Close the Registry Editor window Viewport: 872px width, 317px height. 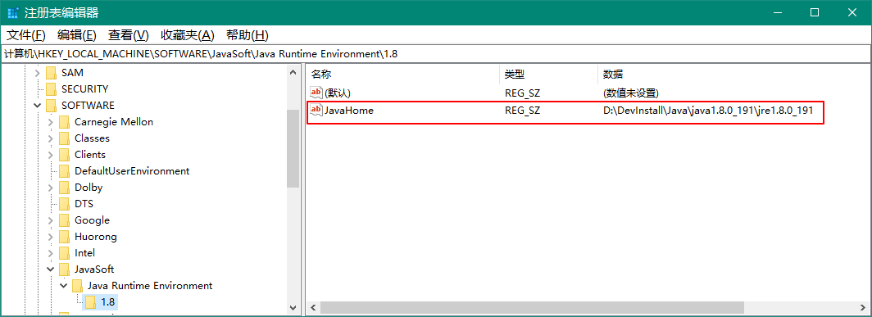[852, 12]
